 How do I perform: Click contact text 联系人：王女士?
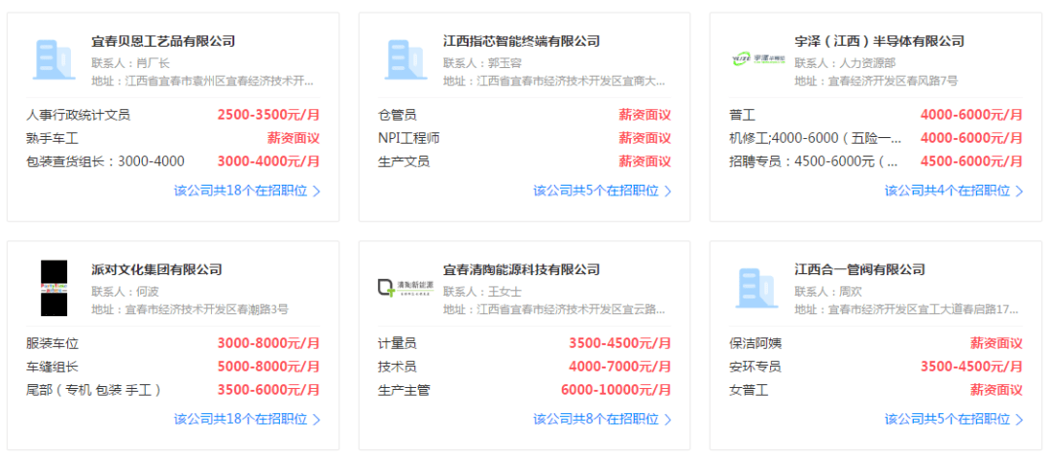(482, 292)
